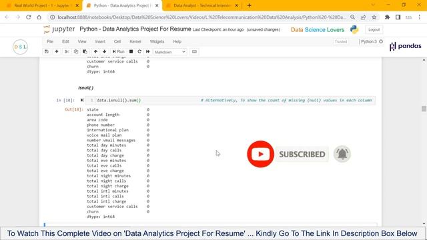Click the SUBSCRIBED button
The image size is (427, 240).
click(x=302, y=154)
